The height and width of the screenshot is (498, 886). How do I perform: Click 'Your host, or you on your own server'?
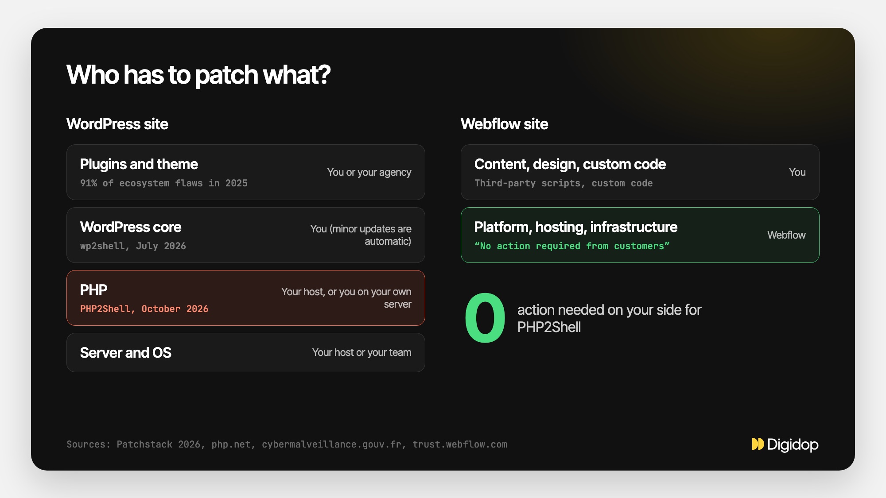[346, 298]
